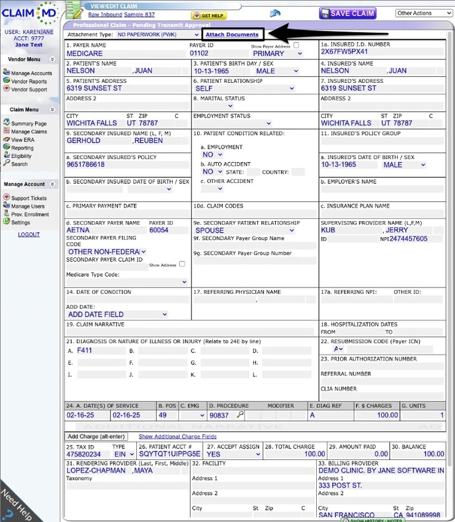
Task: Click the Get Help button
Action: click(209, 15)
